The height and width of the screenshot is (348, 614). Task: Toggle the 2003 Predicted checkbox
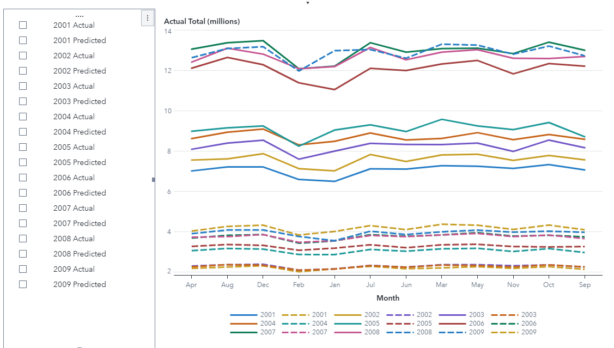(x=22, y=101)
